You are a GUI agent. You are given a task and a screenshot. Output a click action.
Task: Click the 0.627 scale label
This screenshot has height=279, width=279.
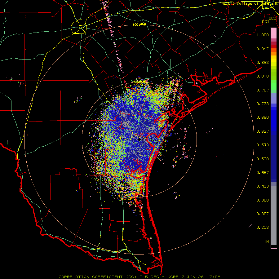point(263,131)
